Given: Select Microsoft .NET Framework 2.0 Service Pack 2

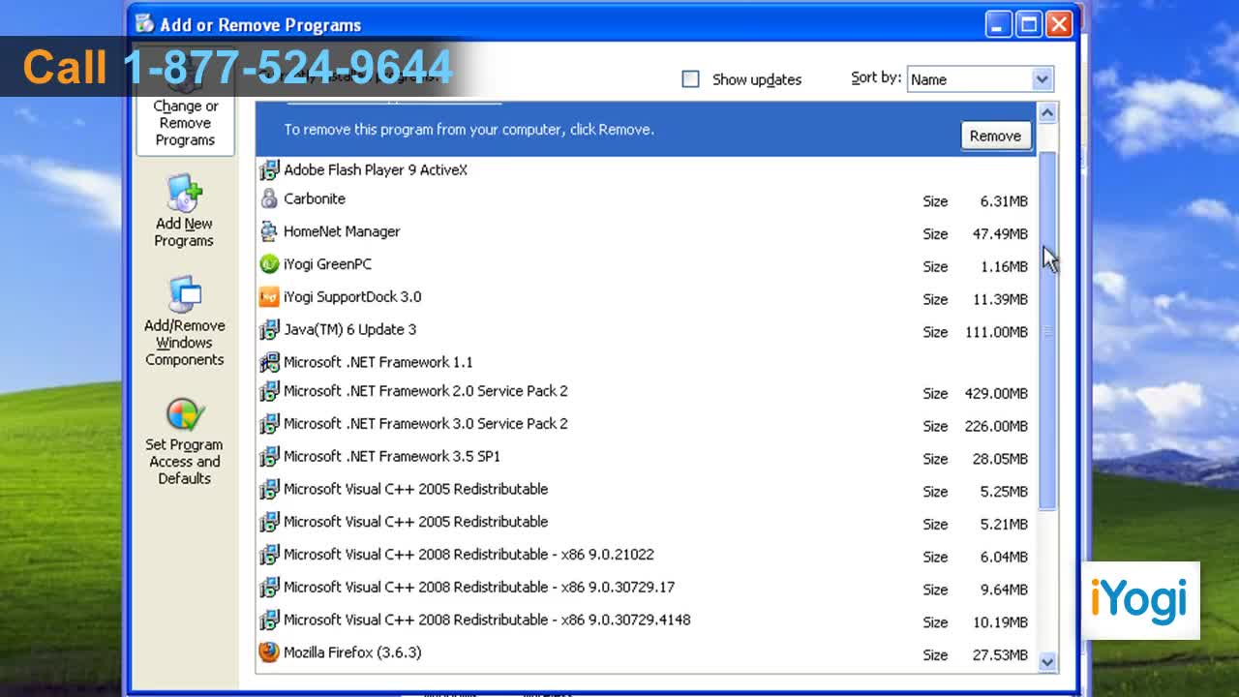Looking at the screenshot, I should tap(426, 391).
